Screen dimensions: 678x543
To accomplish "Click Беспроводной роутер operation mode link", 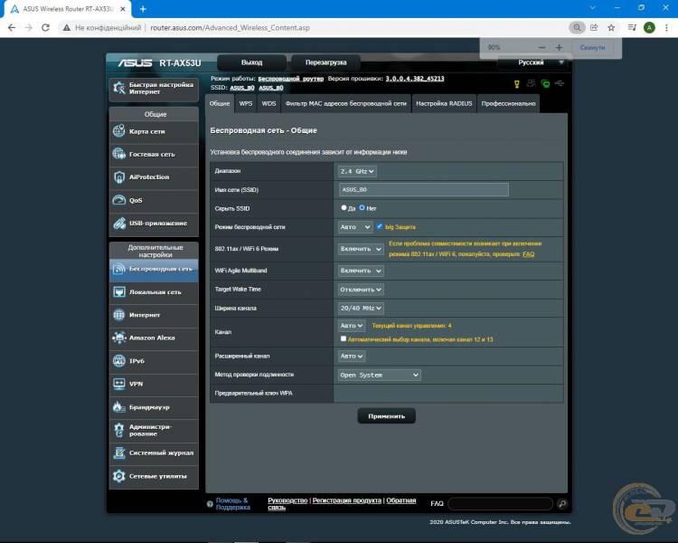I will (290, 79).
